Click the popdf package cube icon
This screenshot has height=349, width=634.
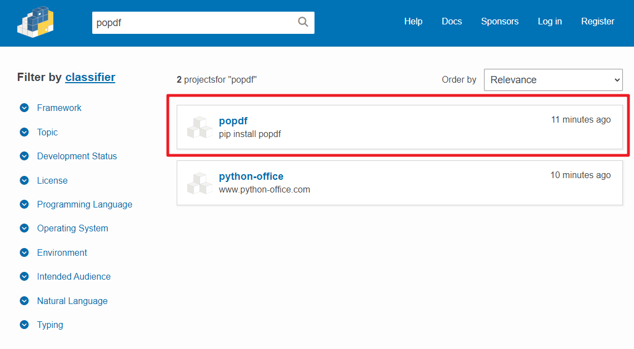[199, 127]
